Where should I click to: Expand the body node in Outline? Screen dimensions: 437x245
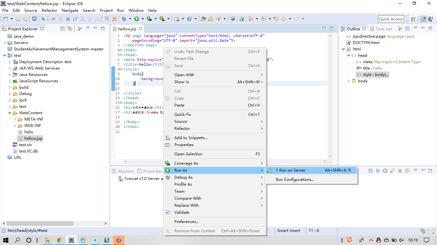349,81
